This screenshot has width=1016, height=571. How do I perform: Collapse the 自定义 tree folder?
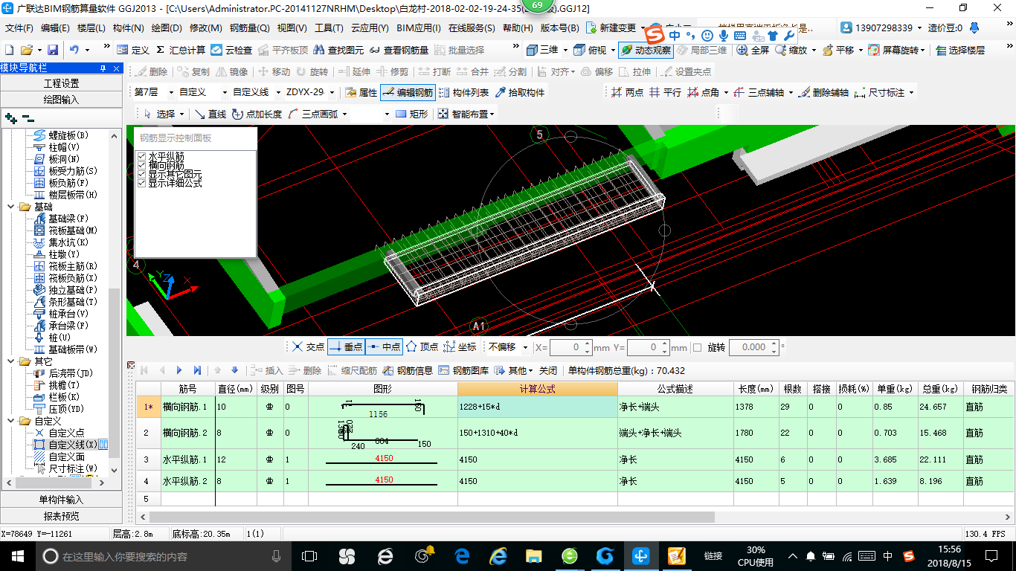(10, 421)
